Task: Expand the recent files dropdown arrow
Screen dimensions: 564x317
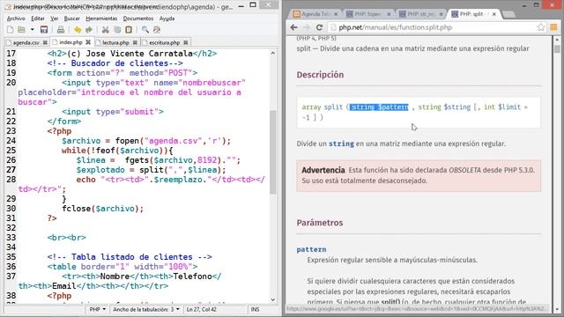Action: (x=32, y=30)
